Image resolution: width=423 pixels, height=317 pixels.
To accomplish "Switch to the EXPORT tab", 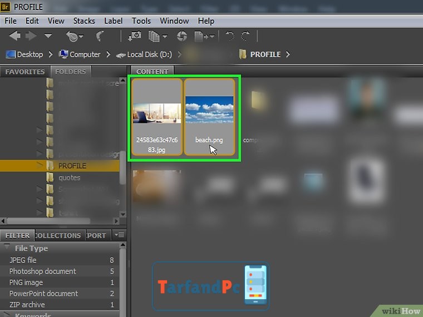I will pos(99,235).
